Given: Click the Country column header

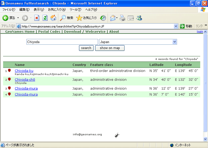Looking at the screenshot, I should [x=79, y=65].
